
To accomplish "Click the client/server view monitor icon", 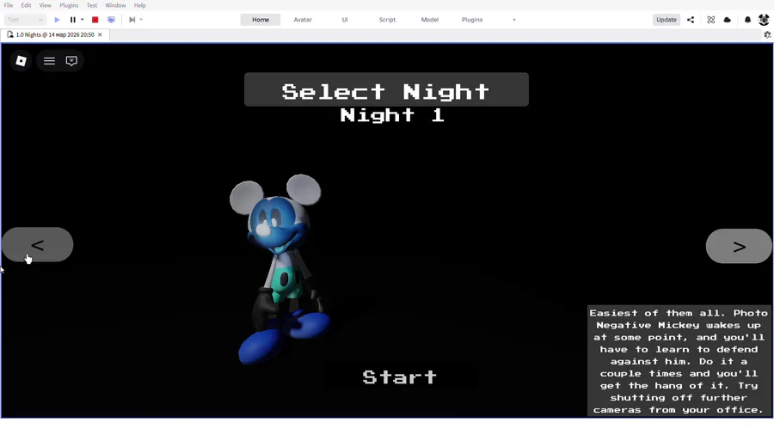I will 111,20.
